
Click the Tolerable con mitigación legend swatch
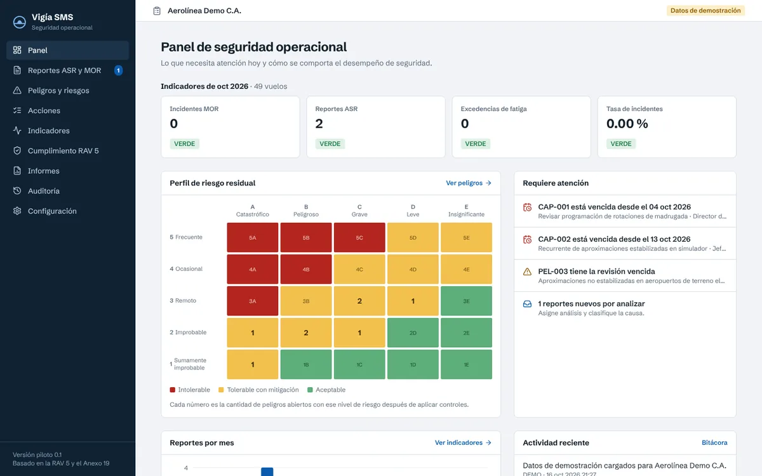point(222,390)
